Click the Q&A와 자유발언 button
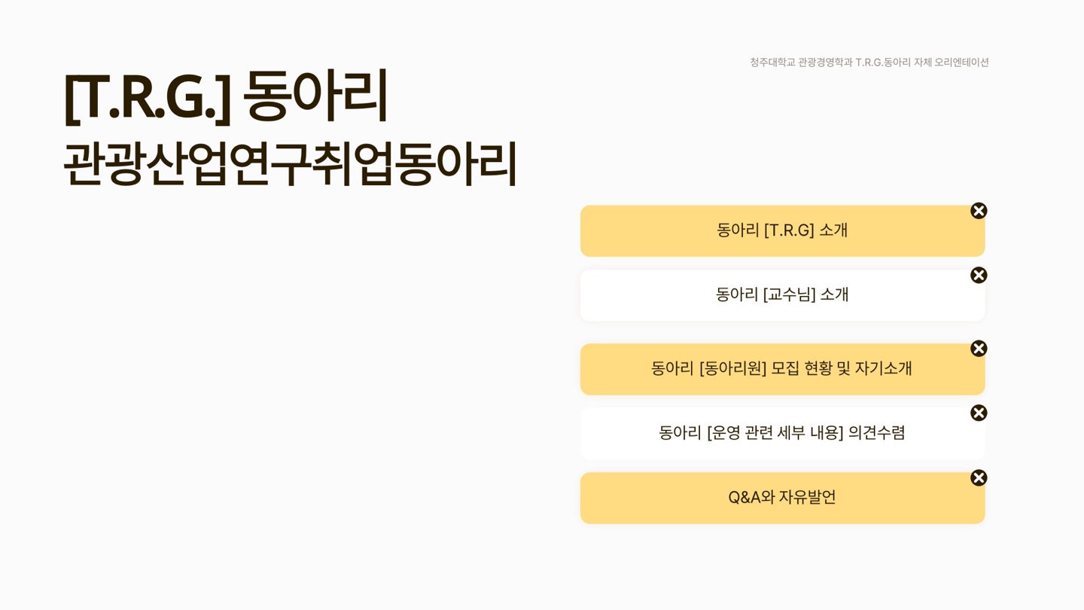This screenshot has height=610, width=1084. pos(782,498)
